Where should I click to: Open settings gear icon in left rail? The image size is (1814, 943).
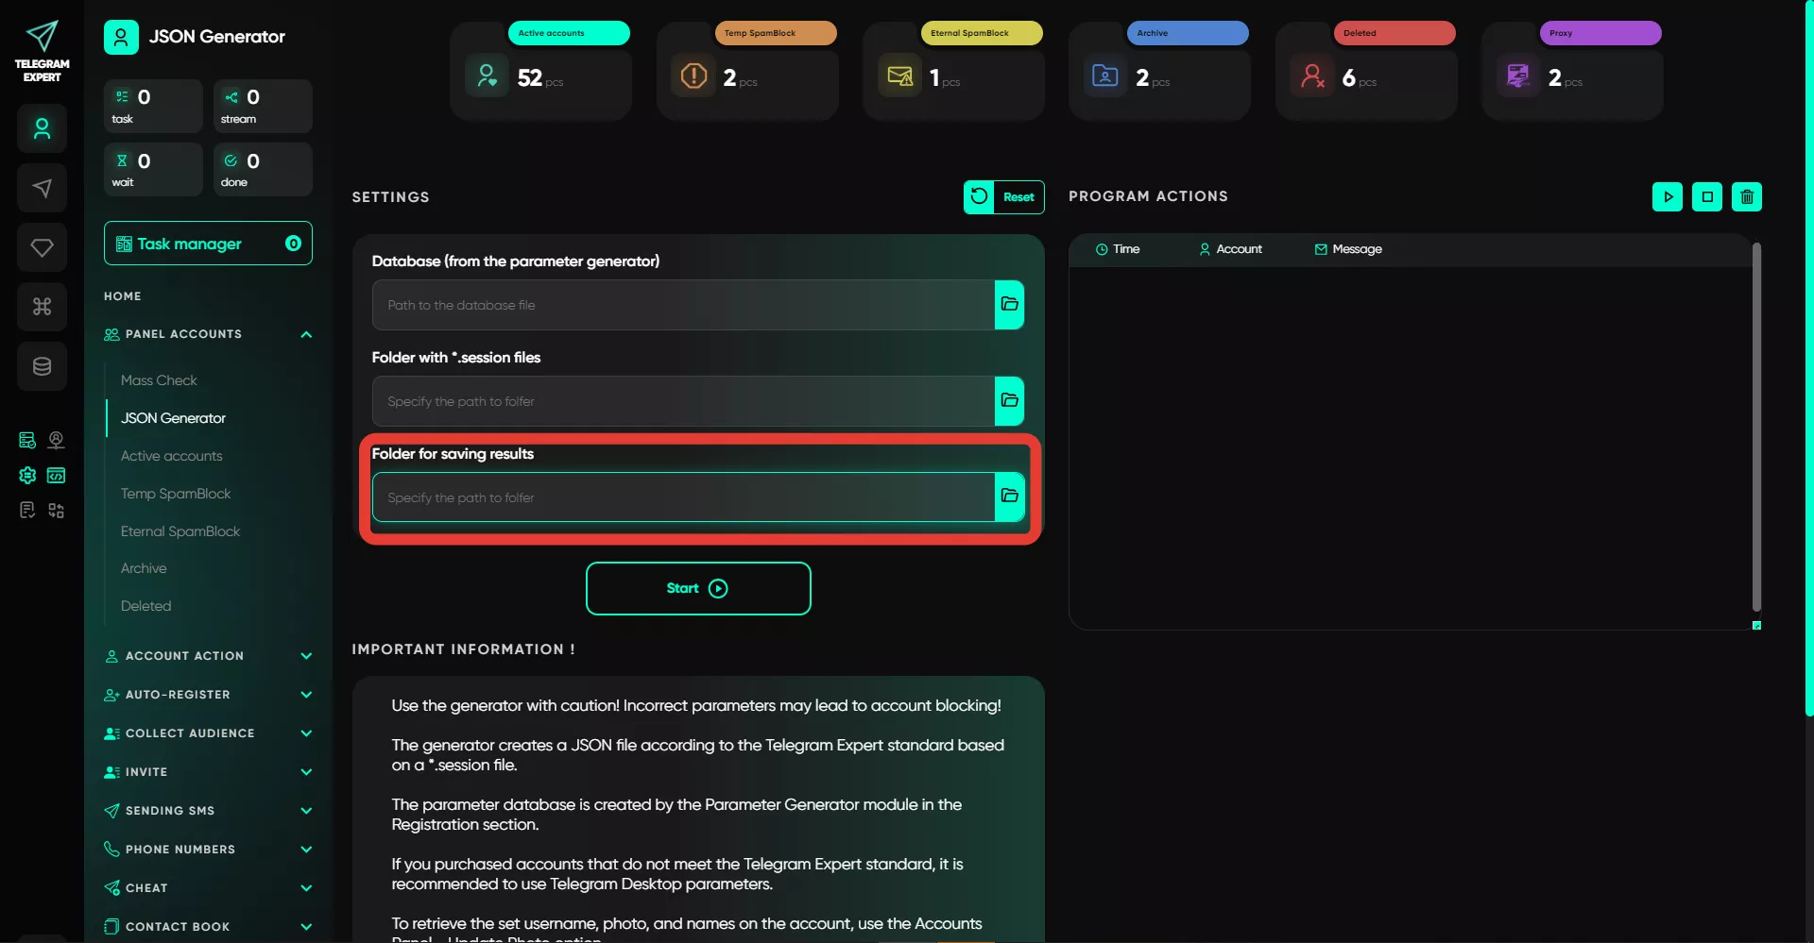click(27, 475)
